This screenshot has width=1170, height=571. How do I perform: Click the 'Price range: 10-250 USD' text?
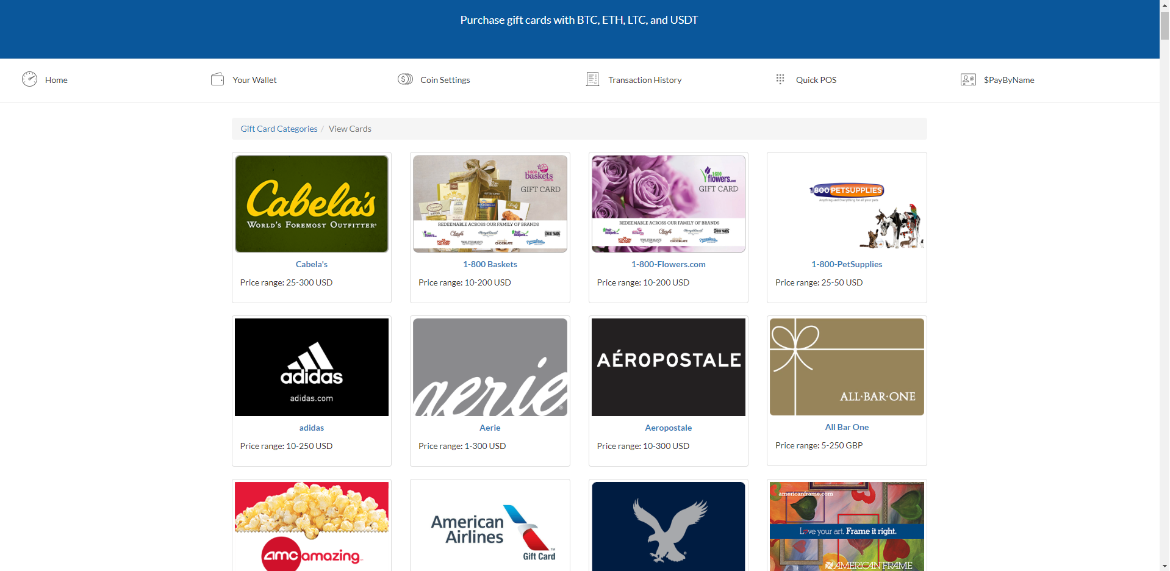[x=286, y=446]
